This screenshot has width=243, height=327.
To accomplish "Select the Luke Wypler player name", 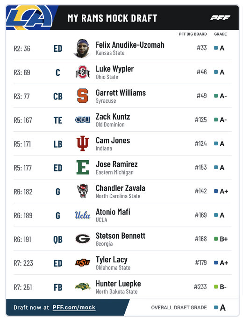I will [114, 69].
